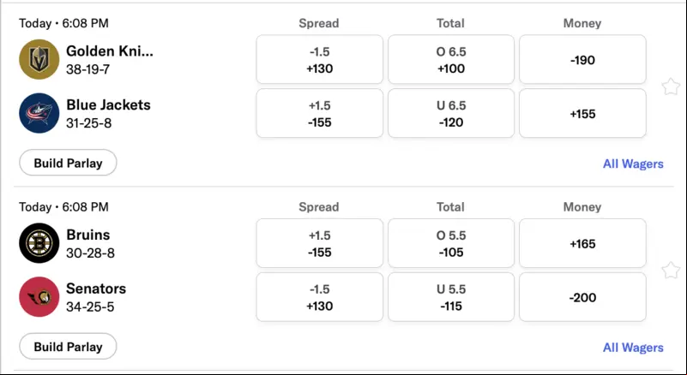Pick Under 5.5 total at -115
The width and height of the screenshot is (687, 375).
(451, 297)
